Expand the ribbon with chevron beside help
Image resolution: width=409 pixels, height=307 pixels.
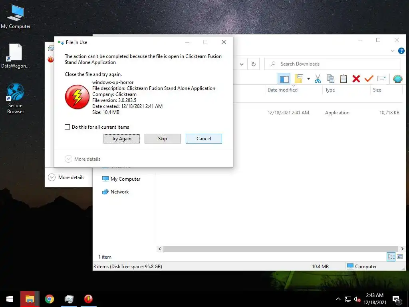point(393,51)
